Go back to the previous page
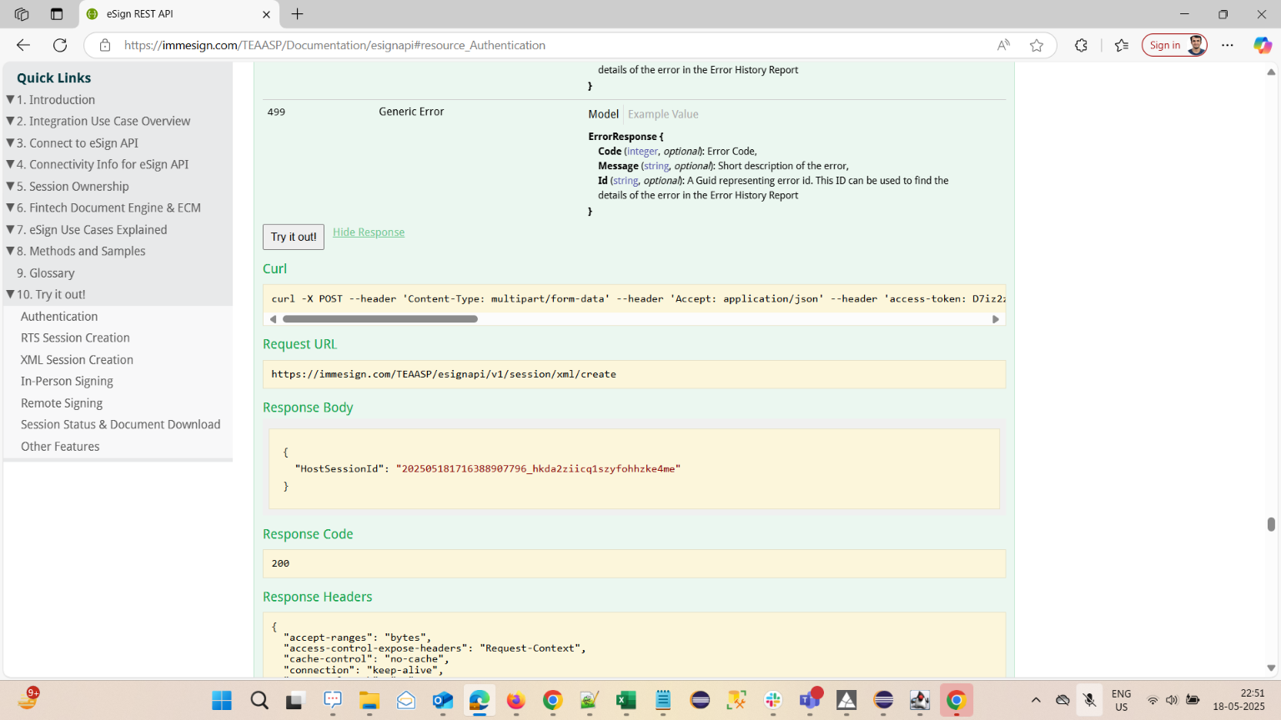Image resolution: width=1281 pixels, height=720 pixels. (23, 45)
